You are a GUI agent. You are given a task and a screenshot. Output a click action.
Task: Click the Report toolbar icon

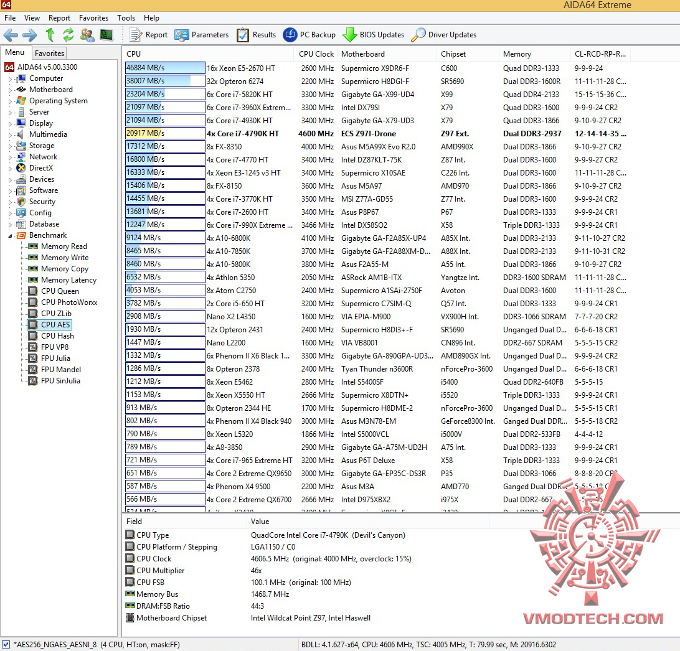(x=148, y=35)
